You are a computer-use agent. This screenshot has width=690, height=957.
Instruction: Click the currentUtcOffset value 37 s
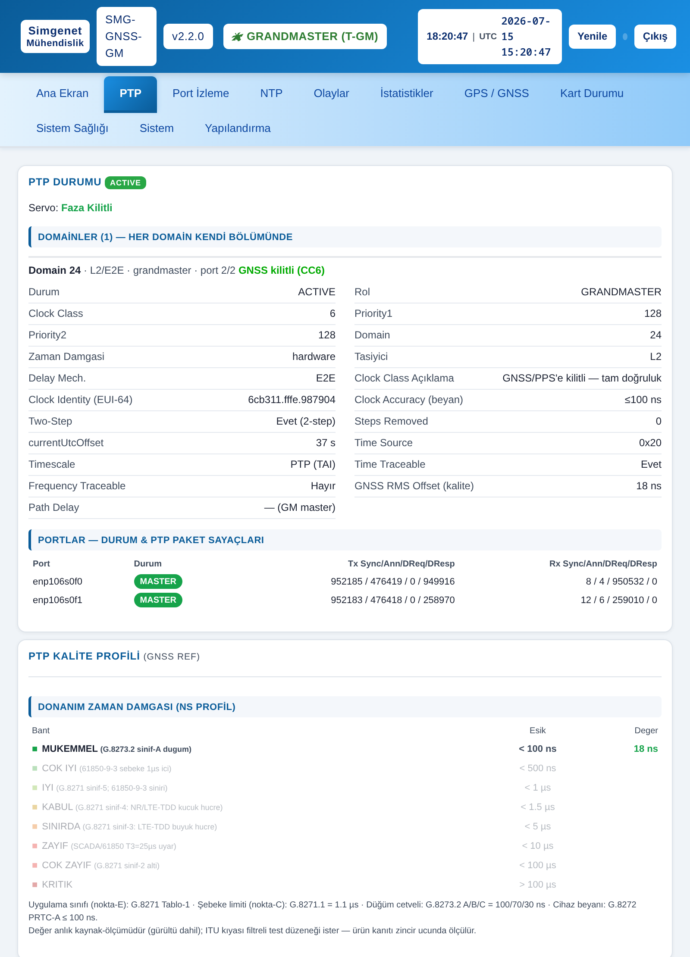pos(326,443)
